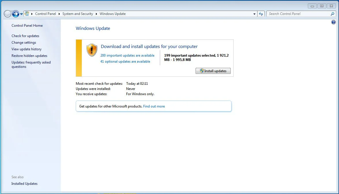This screenshot has width=339, height=194.
Task: Click the Forward navigation arrow button
Action: click(16, 14)
